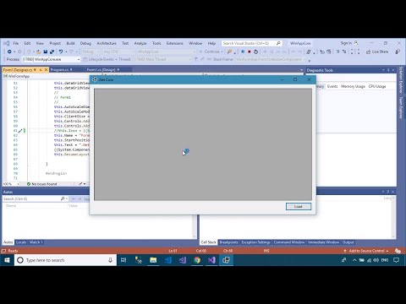
Task: Click the No issues found indicator
Action: coord(42,184)
